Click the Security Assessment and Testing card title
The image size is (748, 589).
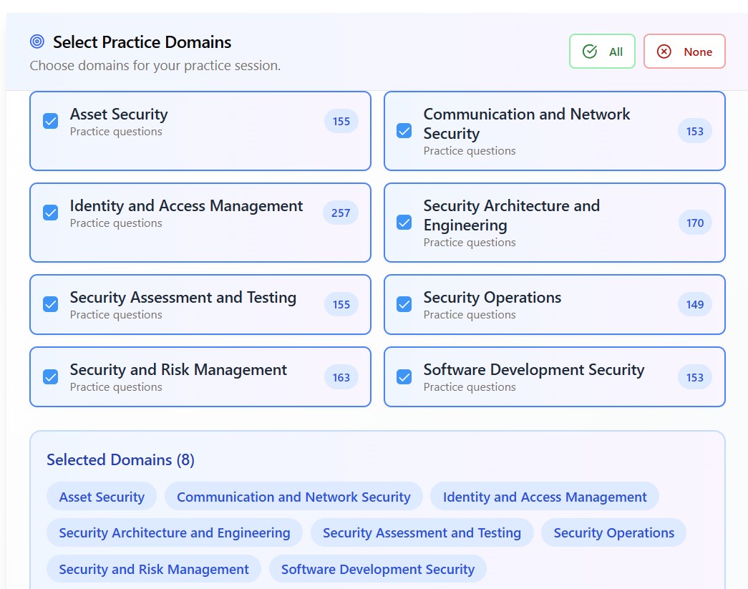coord(183,297)
